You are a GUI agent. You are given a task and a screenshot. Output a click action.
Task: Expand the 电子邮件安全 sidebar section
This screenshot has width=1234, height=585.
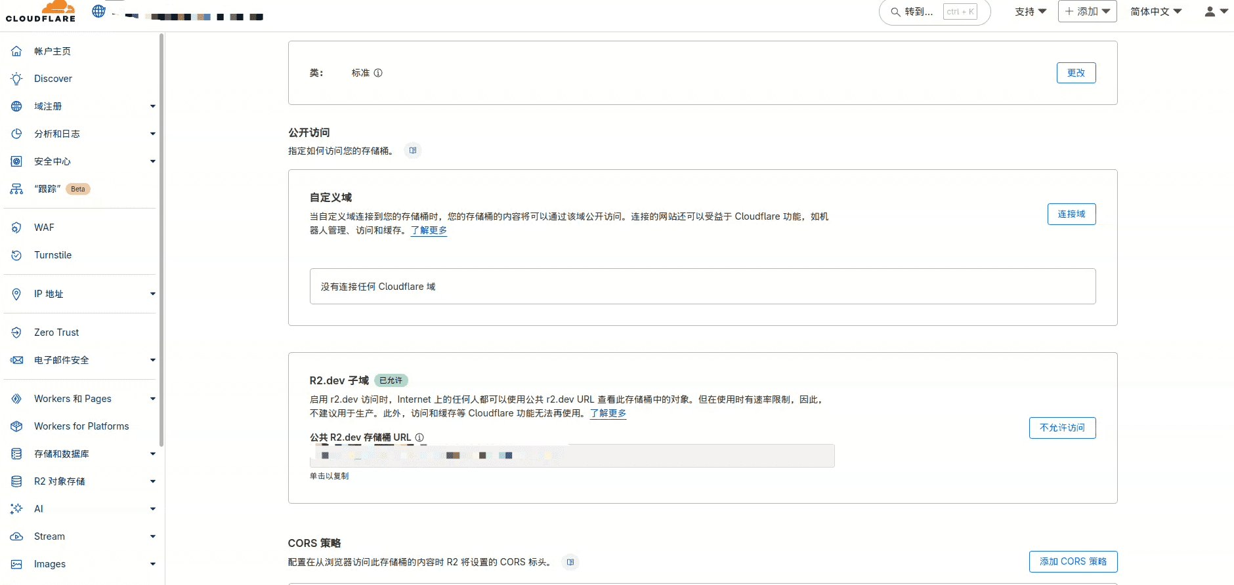pos(153,360)
